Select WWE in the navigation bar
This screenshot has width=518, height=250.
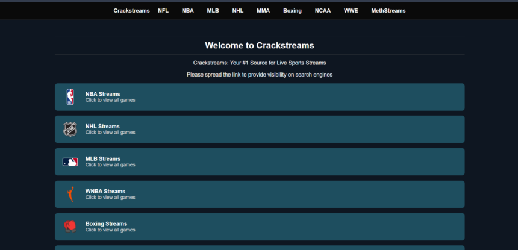click(x=351, y=11)
